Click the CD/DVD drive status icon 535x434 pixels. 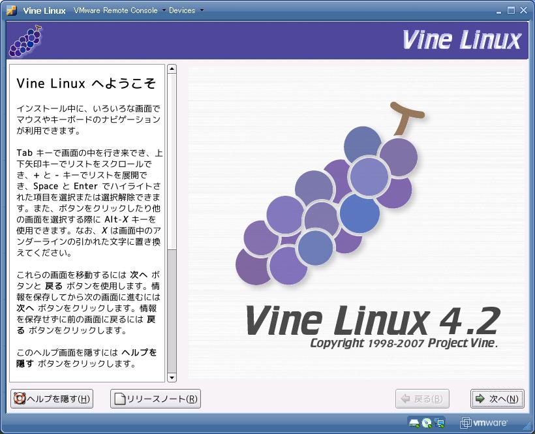click(x=427, y=423)
